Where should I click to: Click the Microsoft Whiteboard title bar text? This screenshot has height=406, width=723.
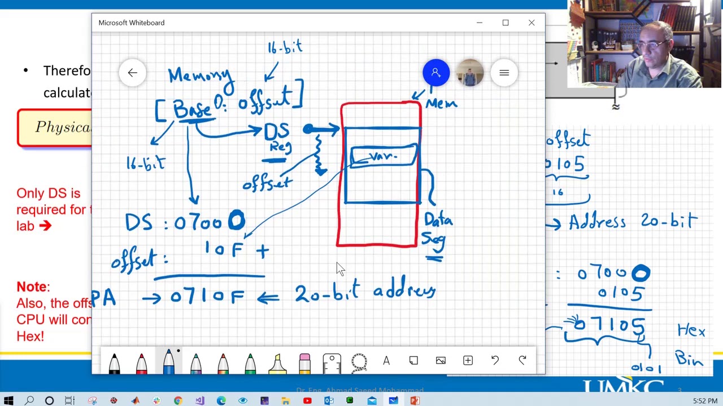tap(132, 23)
